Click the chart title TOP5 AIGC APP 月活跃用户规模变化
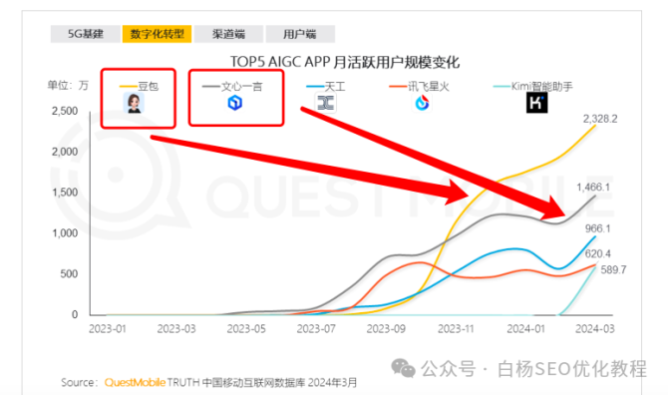This screenshot has width=668, height=395. click(x=345, y=62)
